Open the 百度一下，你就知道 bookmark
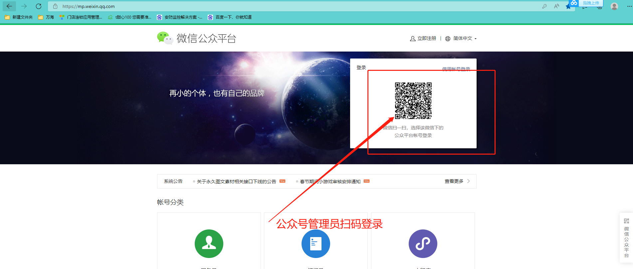Screen dimensions: 633x269 coord(230,17)
